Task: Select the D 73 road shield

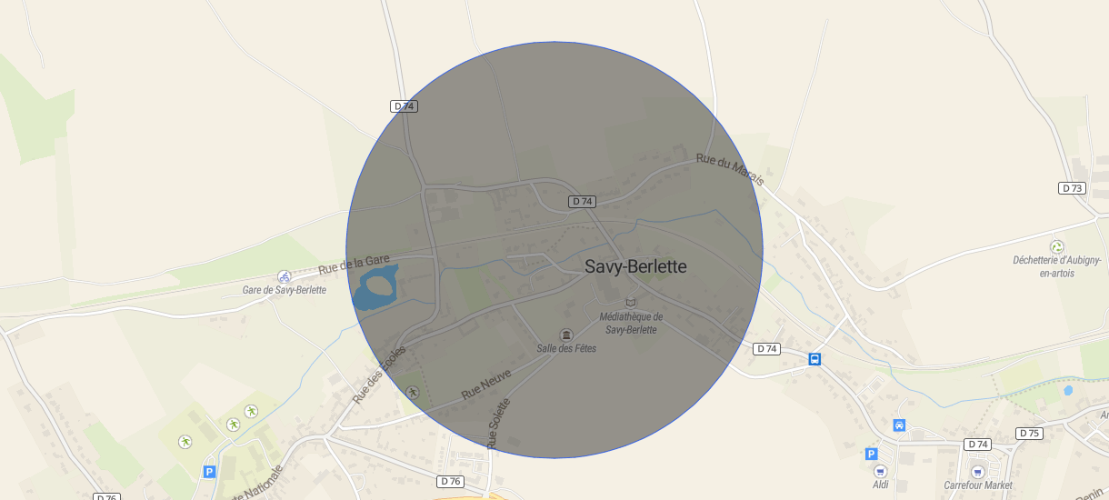Action: [1072, 188]
